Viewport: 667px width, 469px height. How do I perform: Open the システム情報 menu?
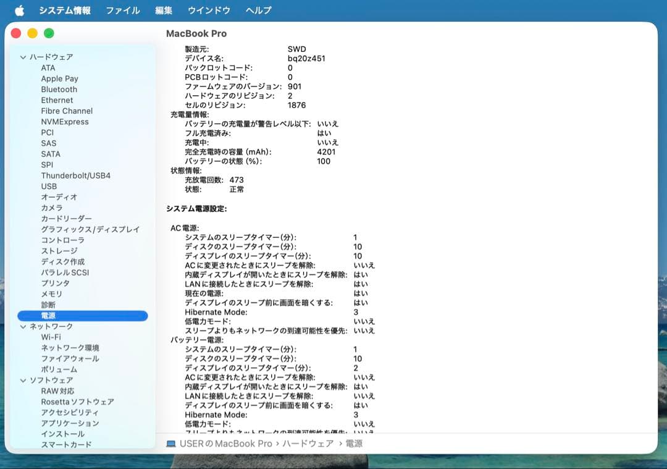(65, 11)
